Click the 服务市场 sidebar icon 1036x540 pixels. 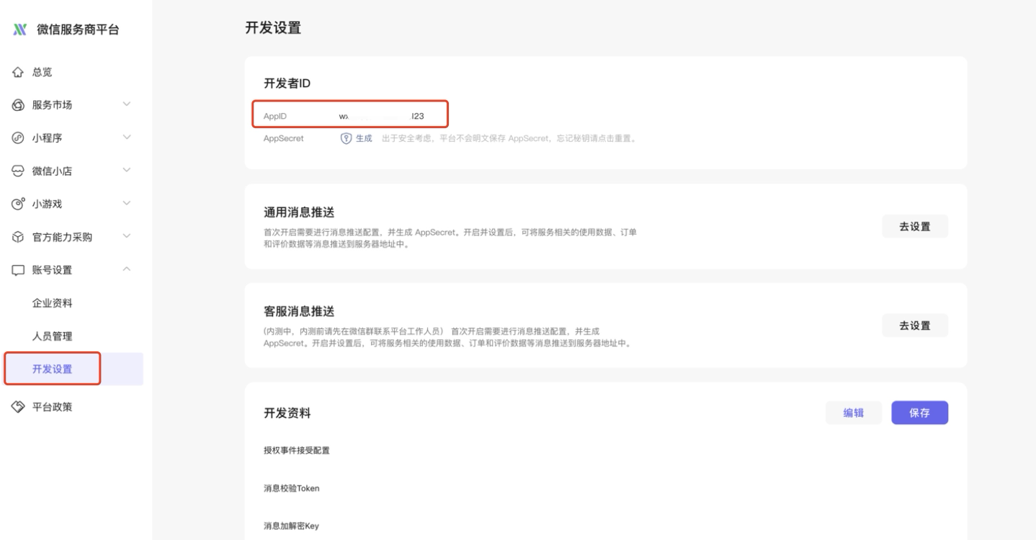18,105
